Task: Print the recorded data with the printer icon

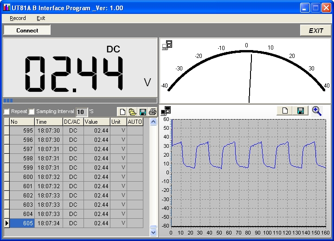Action: pyautogui.click(x=153, y=112)
